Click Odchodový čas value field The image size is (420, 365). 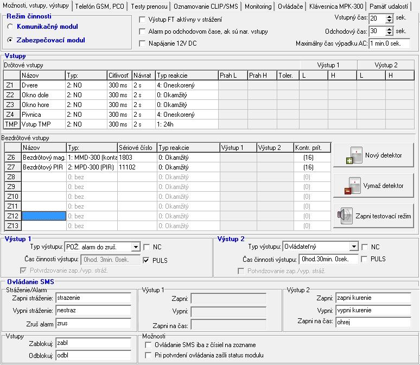pyautogui.click(x=378, y=31)
